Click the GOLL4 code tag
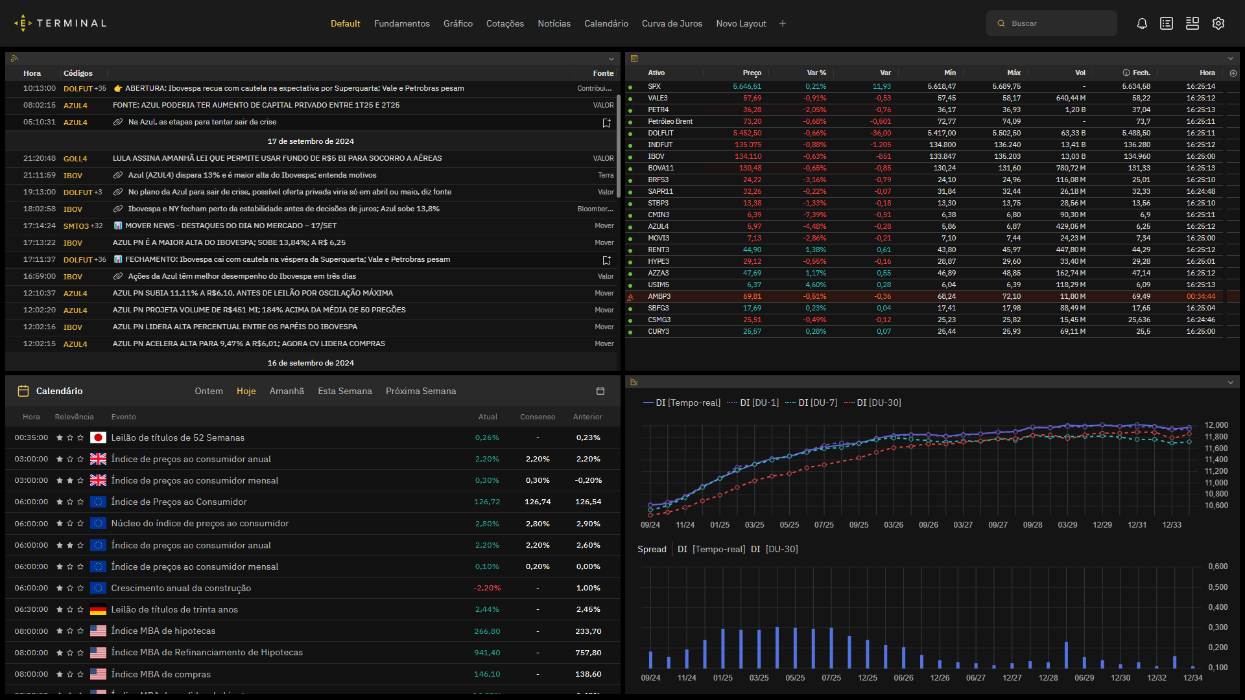The image size is (1245, 700). 75,159
